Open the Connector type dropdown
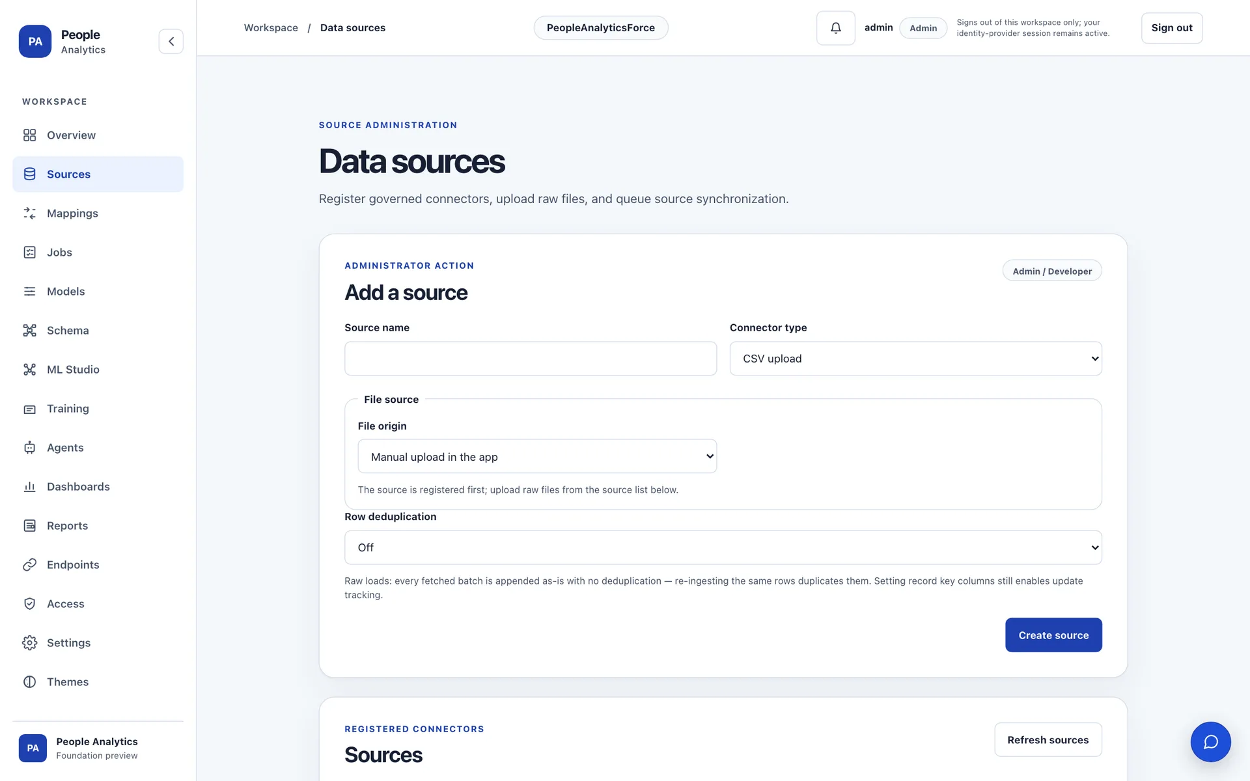Screen dimensions: 1250x781 915,359
